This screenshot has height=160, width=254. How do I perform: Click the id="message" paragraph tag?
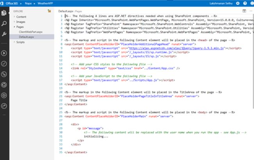tap(90, 128)
